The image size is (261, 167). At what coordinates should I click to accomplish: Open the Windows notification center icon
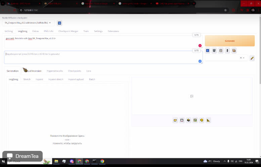257,161
